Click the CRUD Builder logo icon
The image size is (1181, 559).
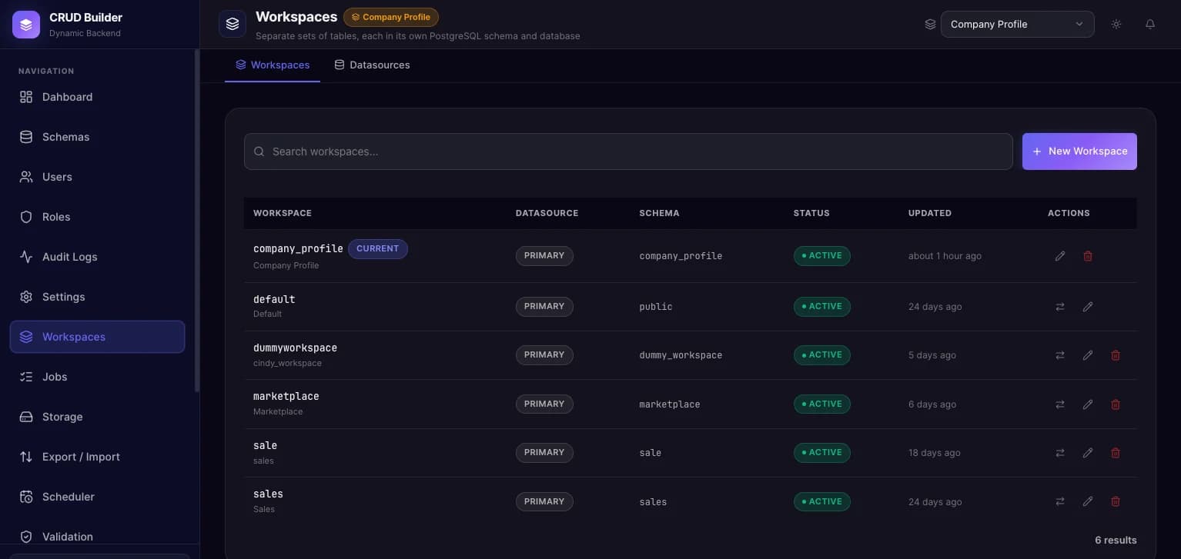26,25
